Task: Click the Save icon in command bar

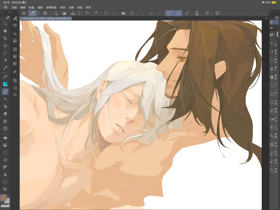Action: pos(73,13)
